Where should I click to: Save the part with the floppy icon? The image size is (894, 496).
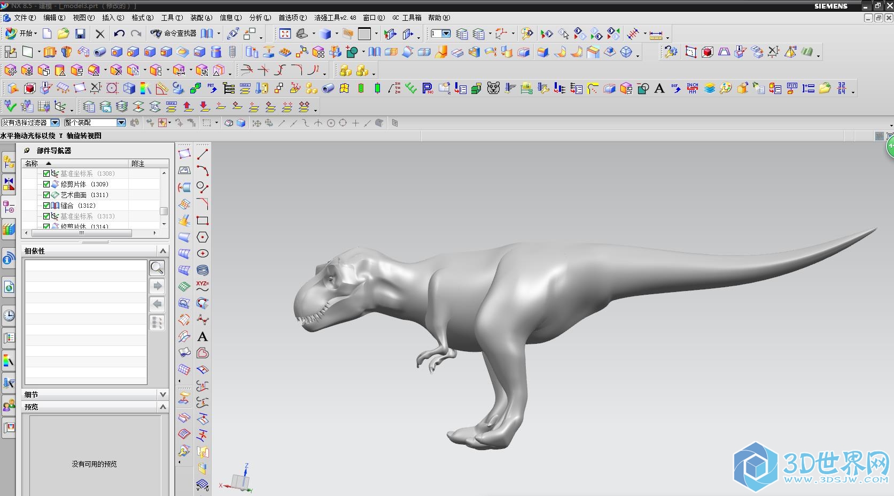coord(80,34)
